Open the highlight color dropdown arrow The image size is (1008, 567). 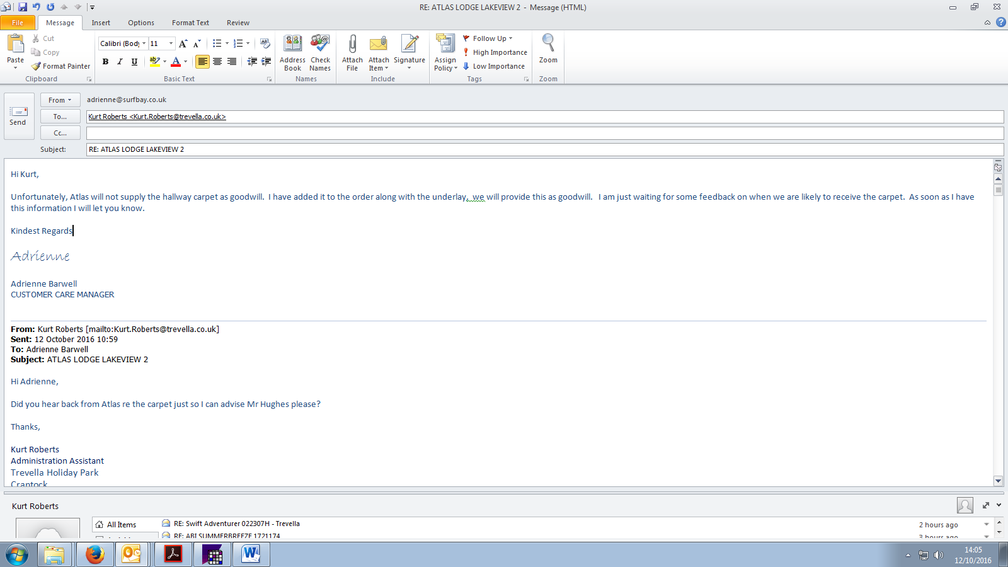[x=164, y=62]
